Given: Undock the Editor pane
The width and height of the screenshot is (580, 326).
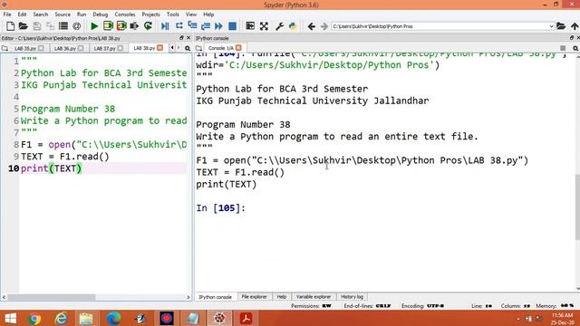Looking at the screenshot, I should click(181, 38).
